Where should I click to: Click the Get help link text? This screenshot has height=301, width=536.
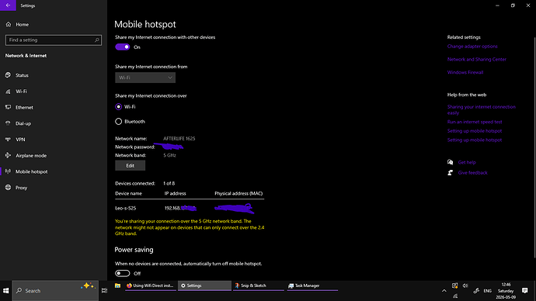467,162
